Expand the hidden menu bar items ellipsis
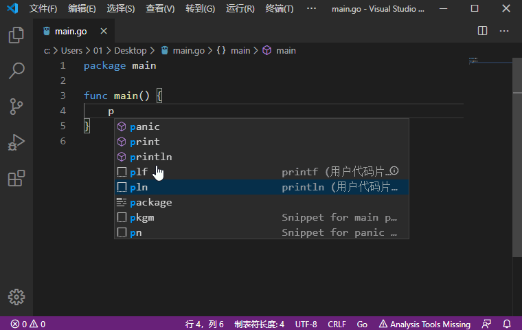522x330 pixels. (x=311, y=9)
